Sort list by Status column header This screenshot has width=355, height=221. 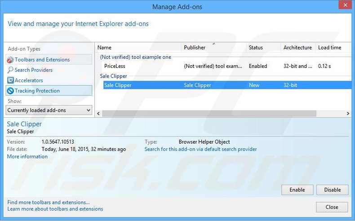click(x=263, y=48)
